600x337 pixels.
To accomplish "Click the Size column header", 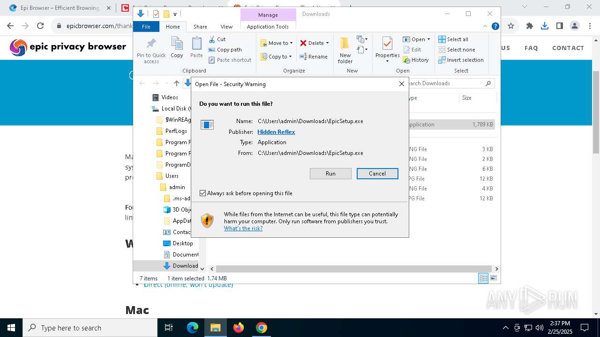I will click(477, 98).
